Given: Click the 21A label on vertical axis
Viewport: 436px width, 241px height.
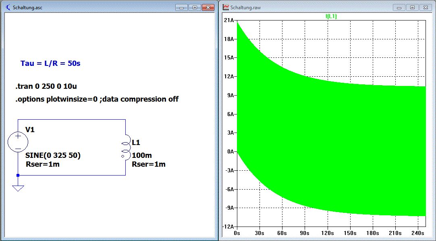Looking at the screenshot, I should pos(228,20).
